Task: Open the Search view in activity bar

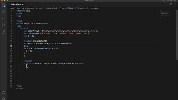Action: pyautogui.click(x=3, y=12)
